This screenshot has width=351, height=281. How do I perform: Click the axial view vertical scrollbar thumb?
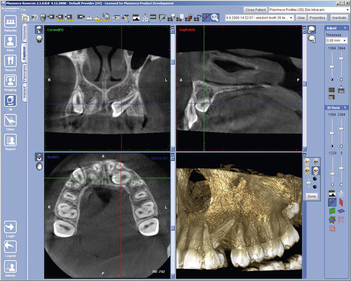[x=172, y=228]
